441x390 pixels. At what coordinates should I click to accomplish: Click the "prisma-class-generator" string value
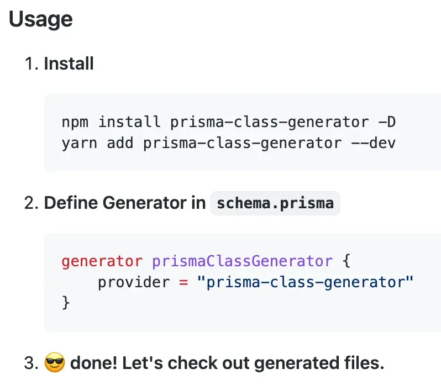pos(305,282)
